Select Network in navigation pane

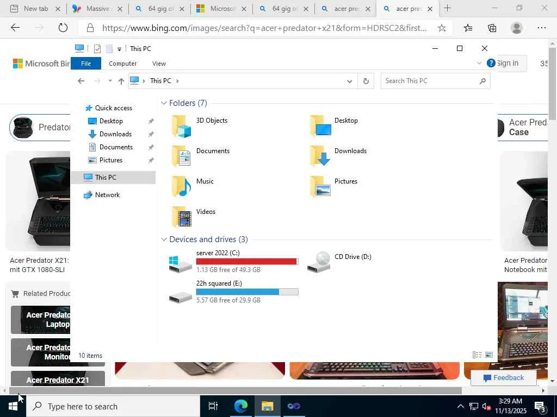click(x=107, y=195)
